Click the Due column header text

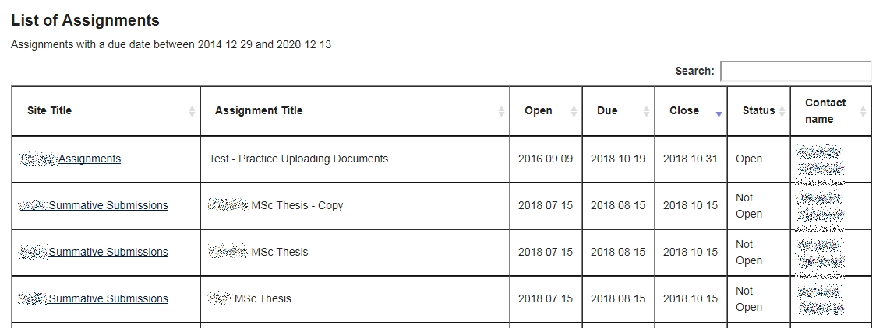click(x=607, y=111)
